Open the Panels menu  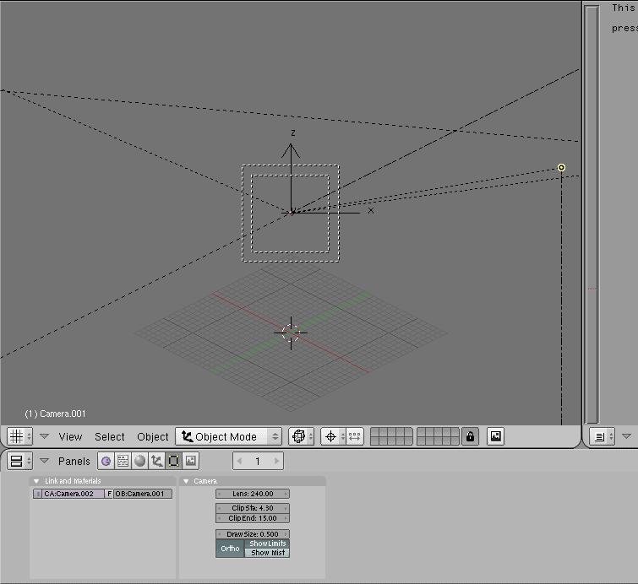tap(74, 462)
